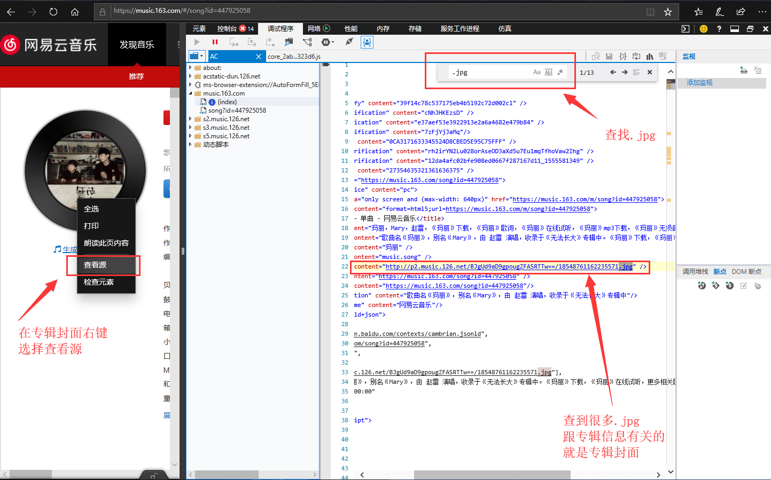771x480 pixels.
Task: Go to previous search result
Action: [x=613, y=72]
